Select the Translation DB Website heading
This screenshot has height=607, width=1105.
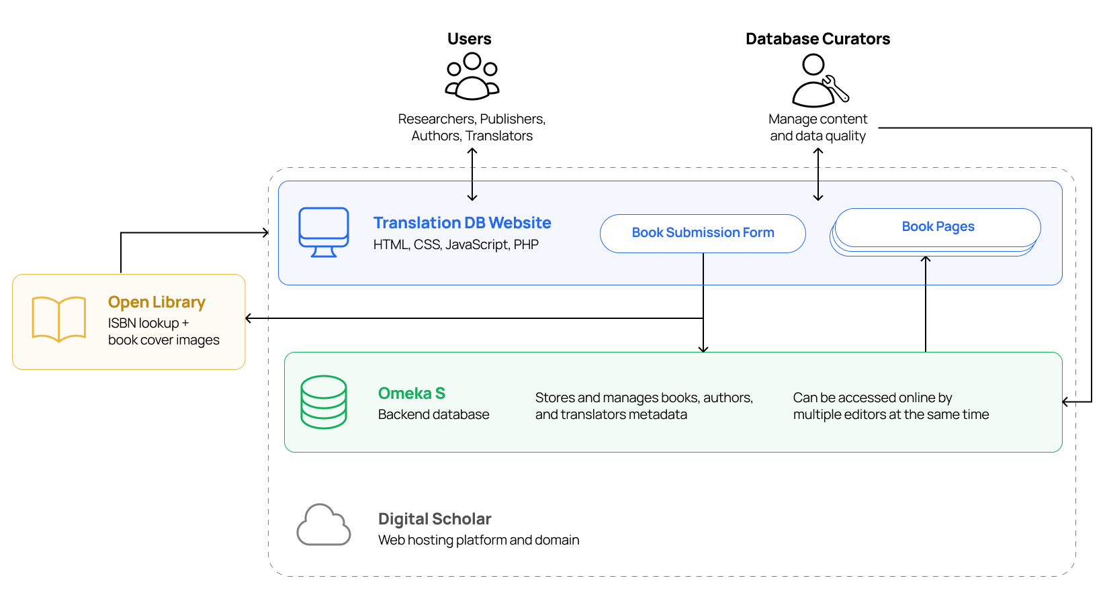coord(462,223)
